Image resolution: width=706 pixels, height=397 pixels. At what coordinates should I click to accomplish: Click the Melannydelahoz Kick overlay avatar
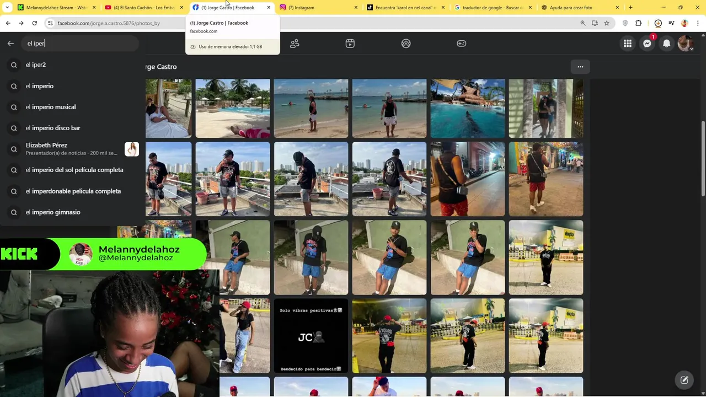tap(81, 254)
